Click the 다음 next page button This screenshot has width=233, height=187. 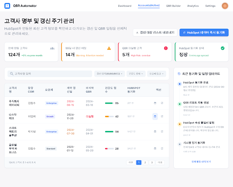tap(160, 162)
